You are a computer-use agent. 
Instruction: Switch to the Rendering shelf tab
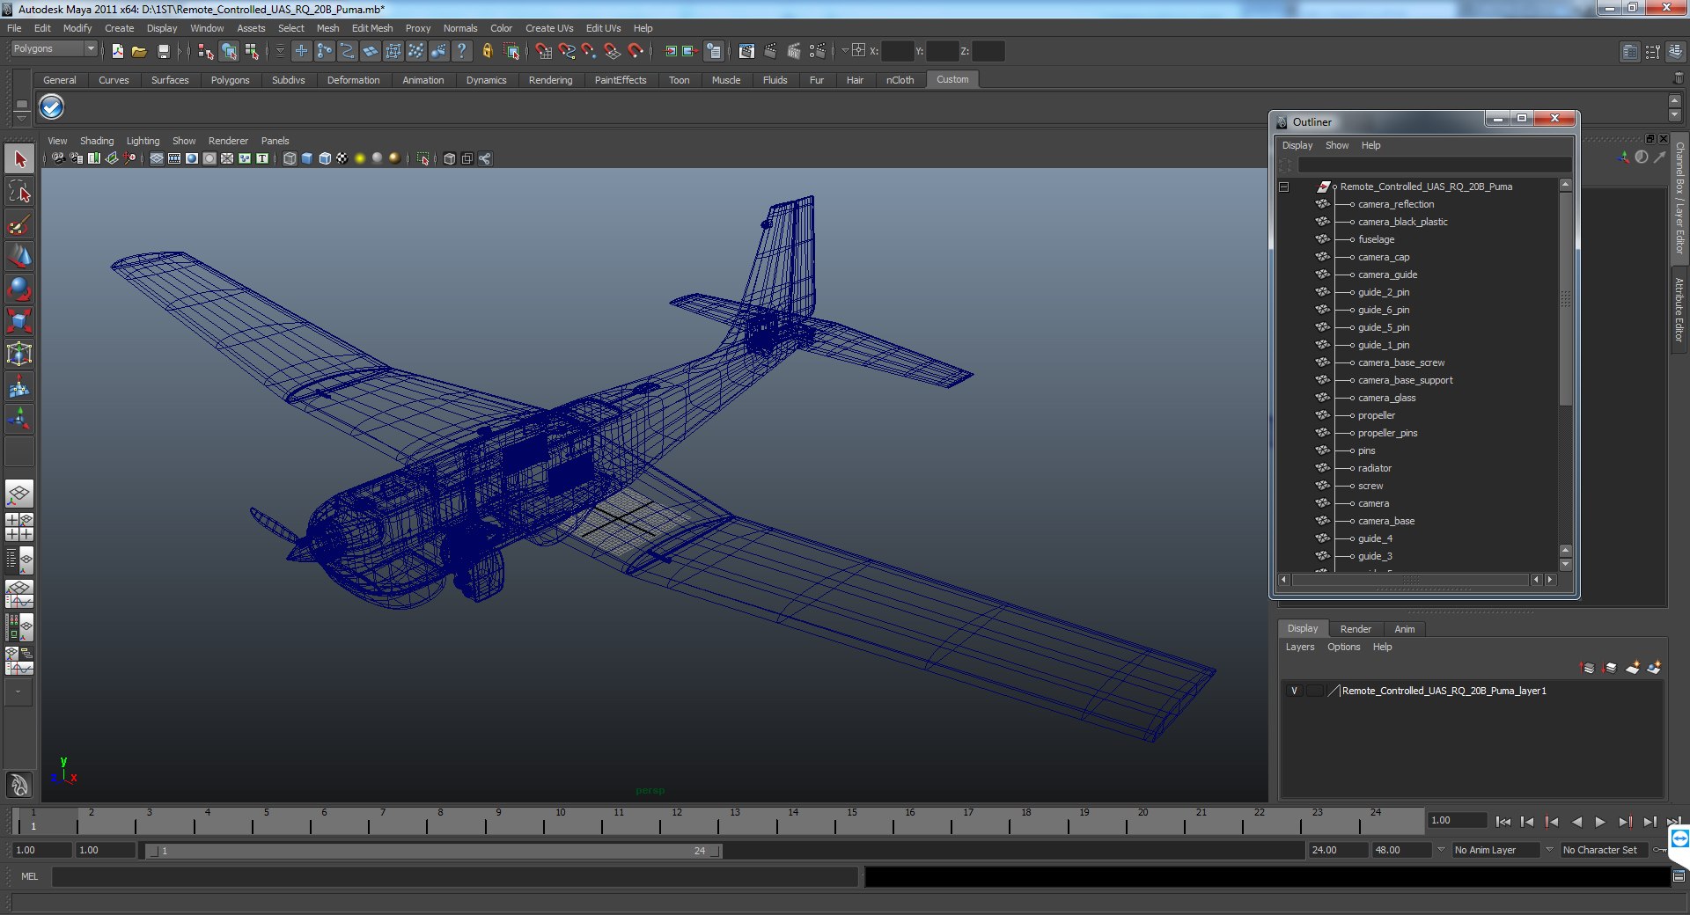click(x=550, y=80)
